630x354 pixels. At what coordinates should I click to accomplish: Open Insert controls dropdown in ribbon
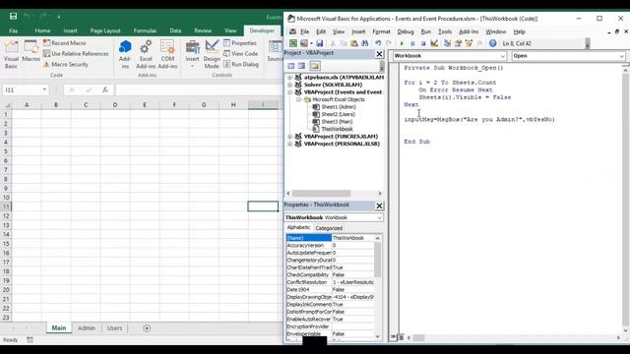tap(193, 54)
